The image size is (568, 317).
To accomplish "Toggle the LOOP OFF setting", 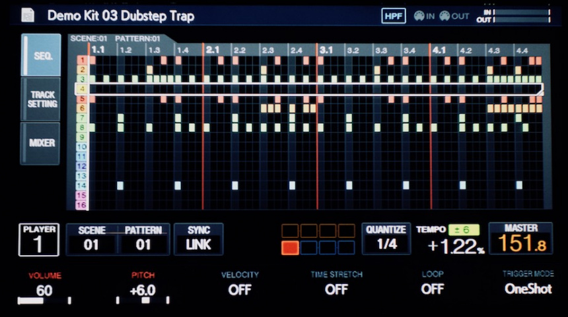I will click(x=433, y=282).
